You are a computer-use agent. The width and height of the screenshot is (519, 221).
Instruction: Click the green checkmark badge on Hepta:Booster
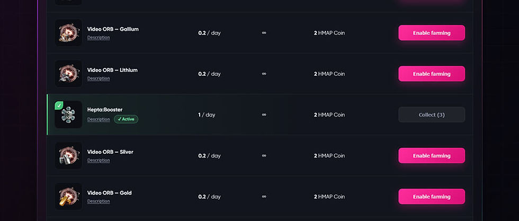pos(59,105)
